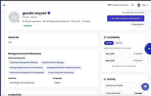The height and width of the screenshot is (96, 151).
Task: Click the English language chip
Action: [x=57, y=83]
